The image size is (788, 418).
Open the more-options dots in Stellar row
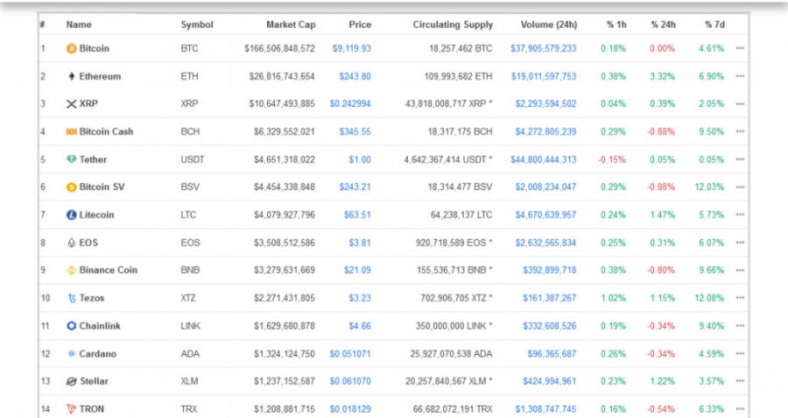click(740, 381)
